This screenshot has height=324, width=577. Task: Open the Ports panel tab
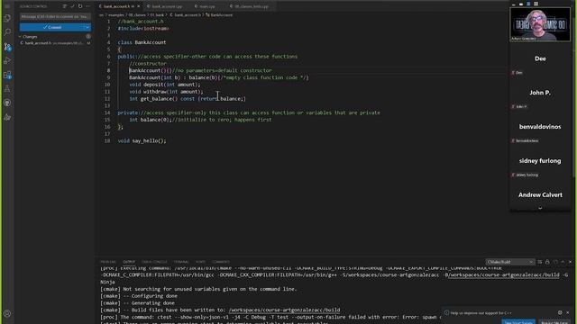point(200,262)
